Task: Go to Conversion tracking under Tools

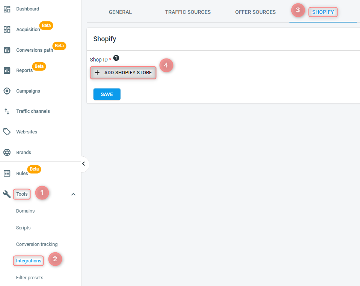Action: (37, 244)
